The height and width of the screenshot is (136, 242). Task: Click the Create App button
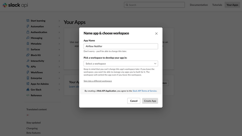pos(150,101)
